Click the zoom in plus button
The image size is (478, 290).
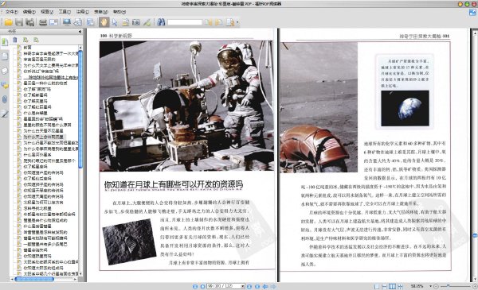pyautogui.click(x=475, y=286)
